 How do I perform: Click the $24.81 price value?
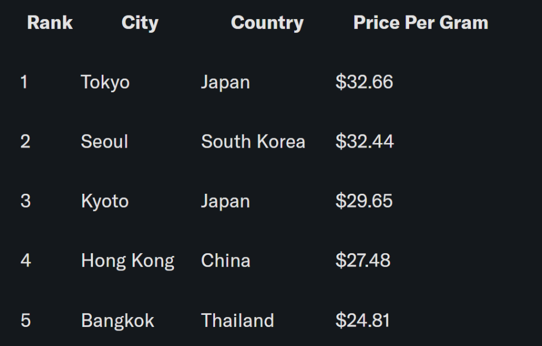click(363, 321)
